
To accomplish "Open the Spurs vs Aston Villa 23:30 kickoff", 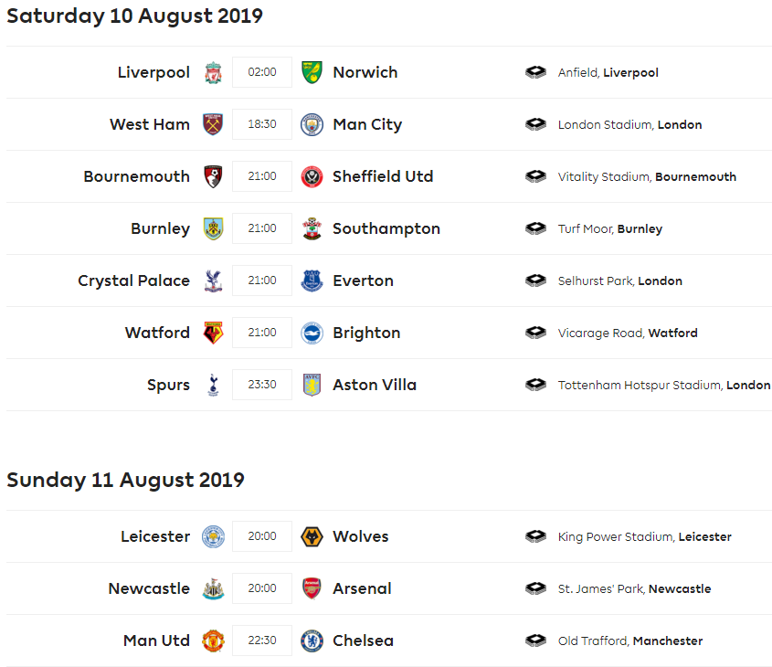I will click(262, 385).
